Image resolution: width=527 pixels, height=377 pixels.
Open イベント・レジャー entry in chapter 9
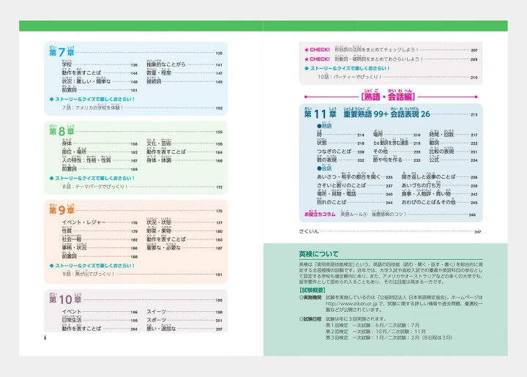point(88,223)
